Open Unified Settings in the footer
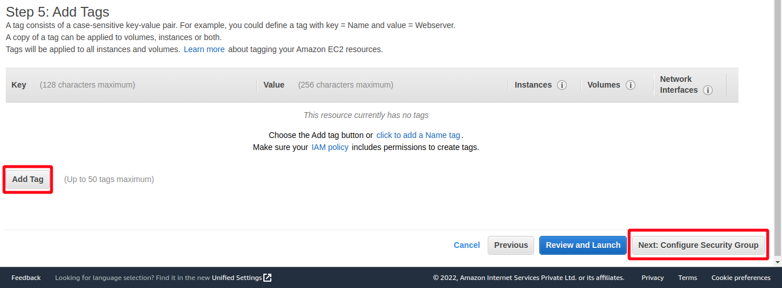The height and width of the screenshot is (288, 782). click(236, 278)
